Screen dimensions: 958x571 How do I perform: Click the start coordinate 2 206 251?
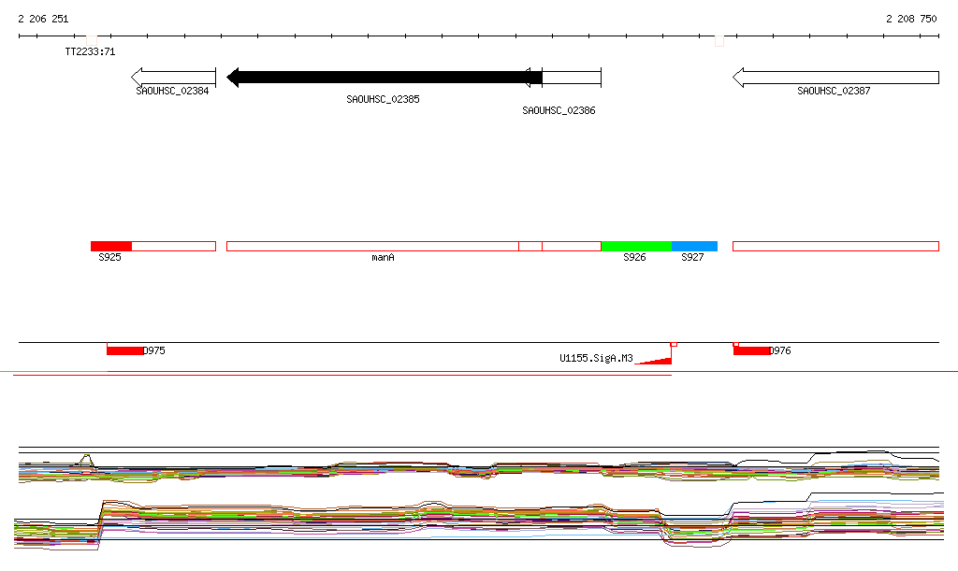(x=43, y=19)
